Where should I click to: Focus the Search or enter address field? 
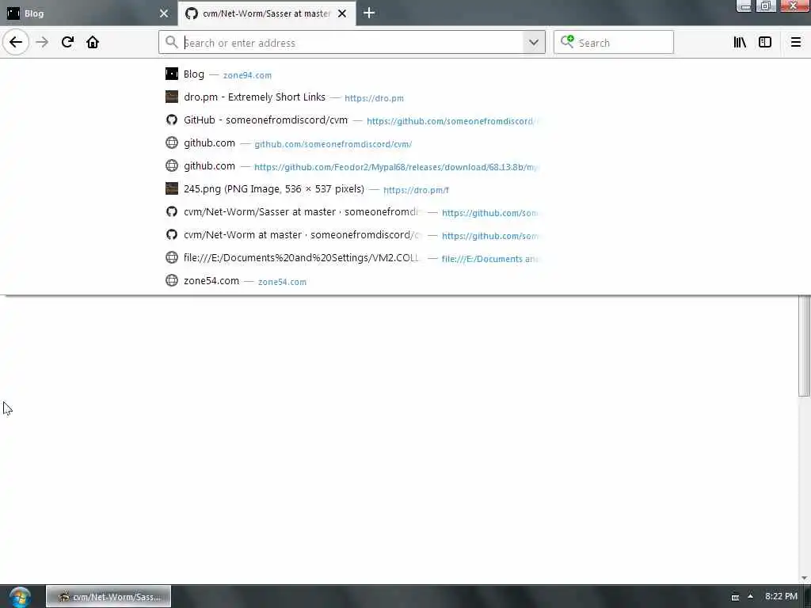point(352,43)
